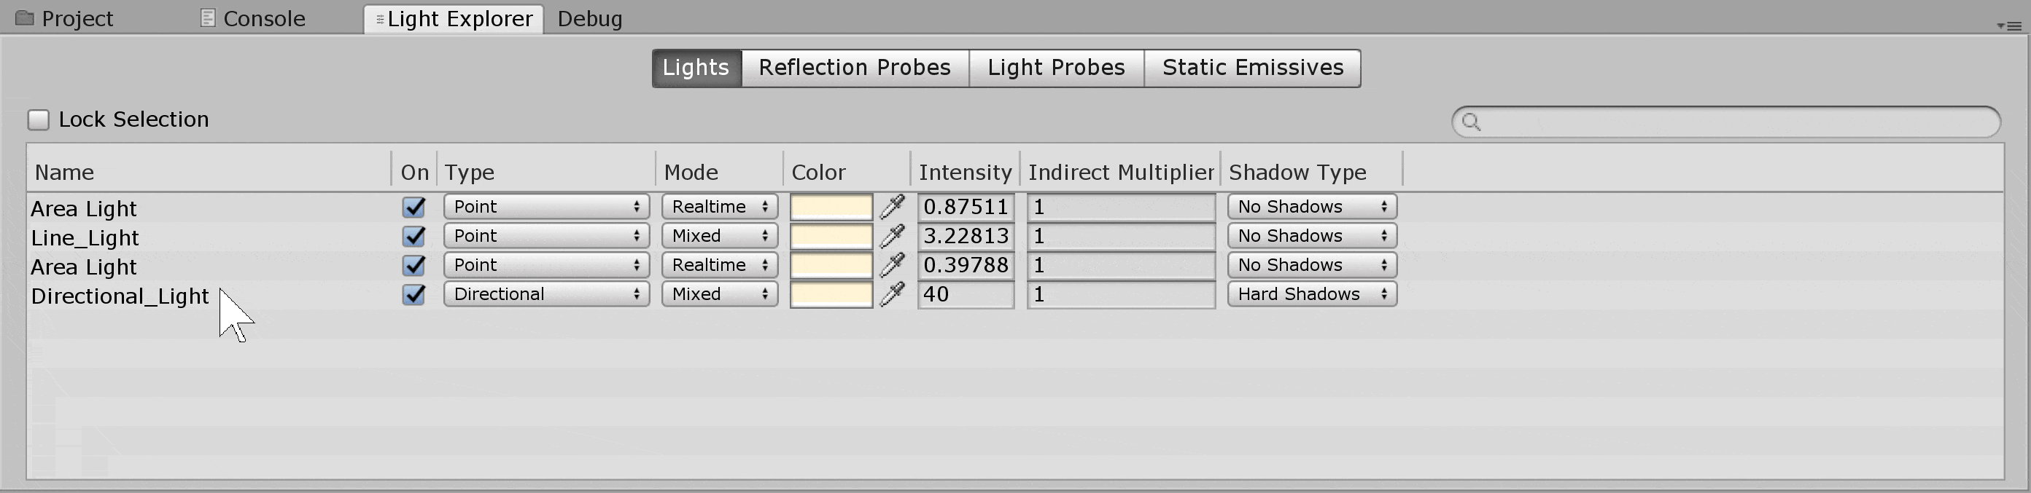Image resolution: width=2031 pixels, height=493 pixels.
Task: Click the Console tab document icon
Action: [207, 18]
